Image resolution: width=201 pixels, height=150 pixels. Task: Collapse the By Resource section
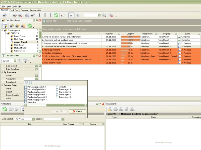[x=2, y=72]
